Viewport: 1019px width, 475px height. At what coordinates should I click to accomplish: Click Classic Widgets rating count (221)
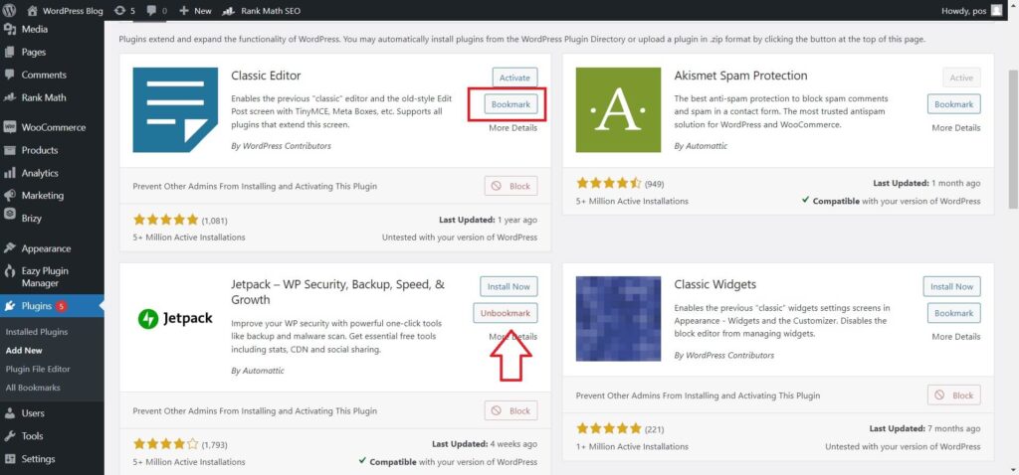(655, 429)
